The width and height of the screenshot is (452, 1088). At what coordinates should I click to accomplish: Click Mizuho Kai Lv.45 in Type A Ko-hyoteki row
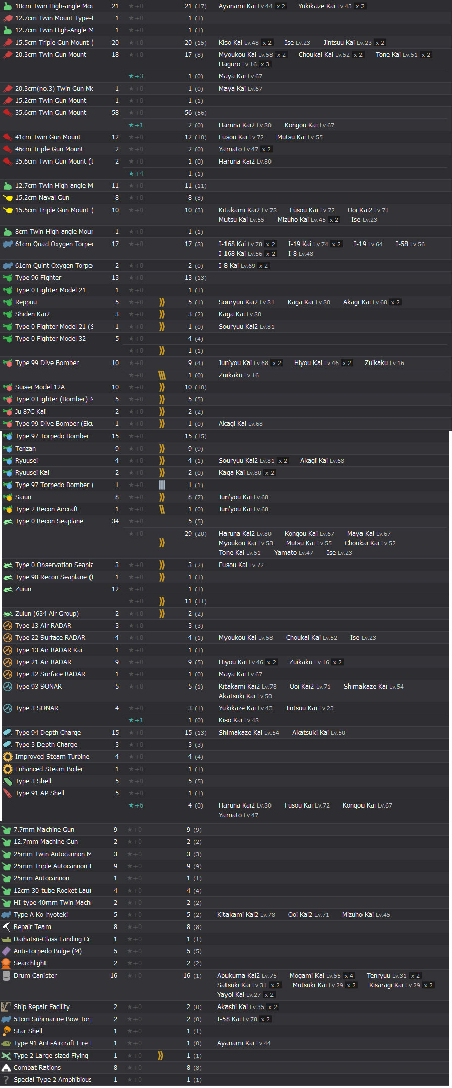[366, 915]
